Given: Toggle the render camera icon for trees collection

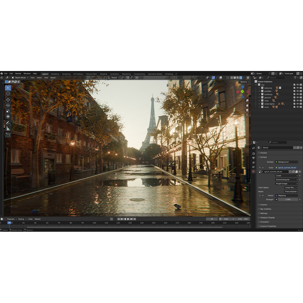Looking at the screenshot, I should 300,101.
